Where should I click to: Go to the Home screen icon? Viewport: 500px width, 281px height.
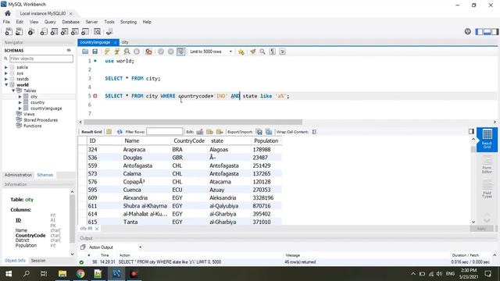click(8, 13)
